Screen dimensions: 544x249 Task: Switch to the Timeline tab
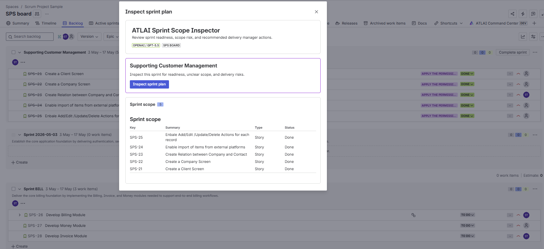(x=46, y=23)
